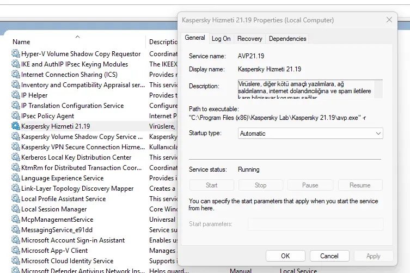Click gear icon beside Local Session Manager
This screenshot has width=410, height=273.
pos(16,209)
